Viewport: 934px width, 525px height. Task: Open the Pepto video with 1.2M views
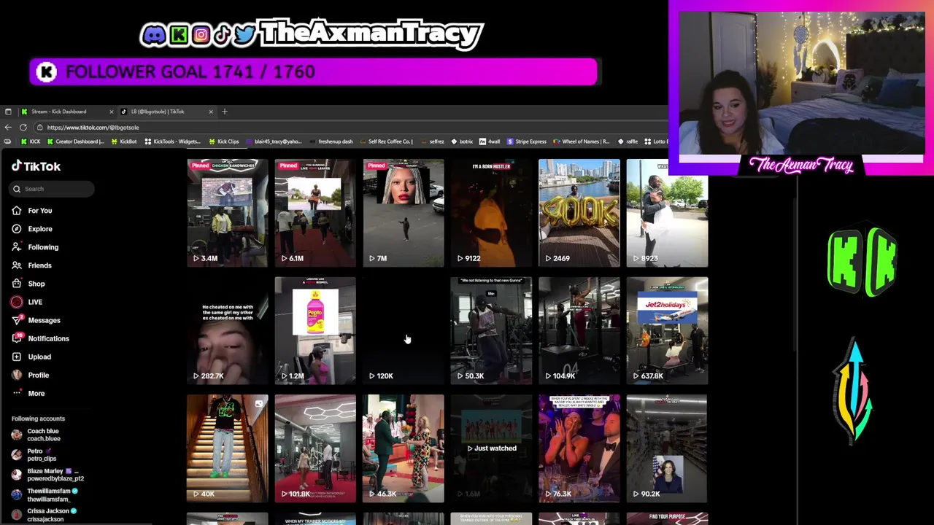coord(315,331)
